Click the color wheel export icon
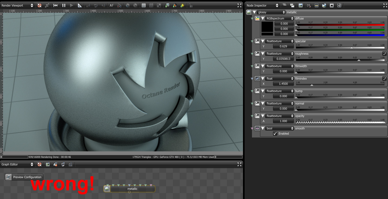Viewport: 388px width, 199px height. coord(175,5)
